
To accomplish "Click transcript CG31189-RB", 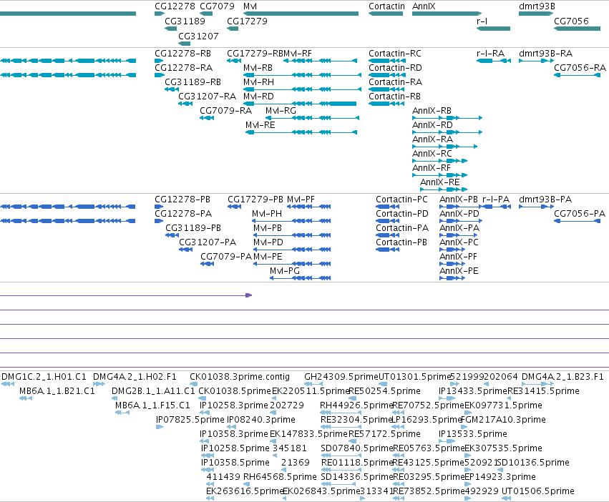I will [172, 89].
